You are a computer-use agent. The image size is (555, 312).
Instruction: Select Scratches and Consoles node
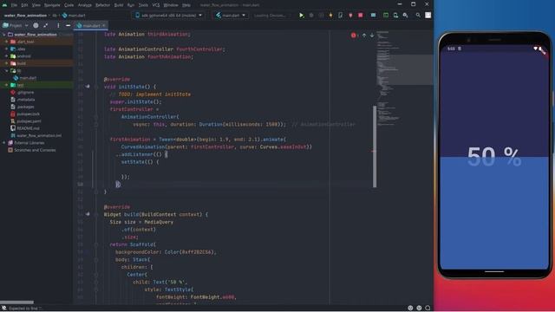35,150
